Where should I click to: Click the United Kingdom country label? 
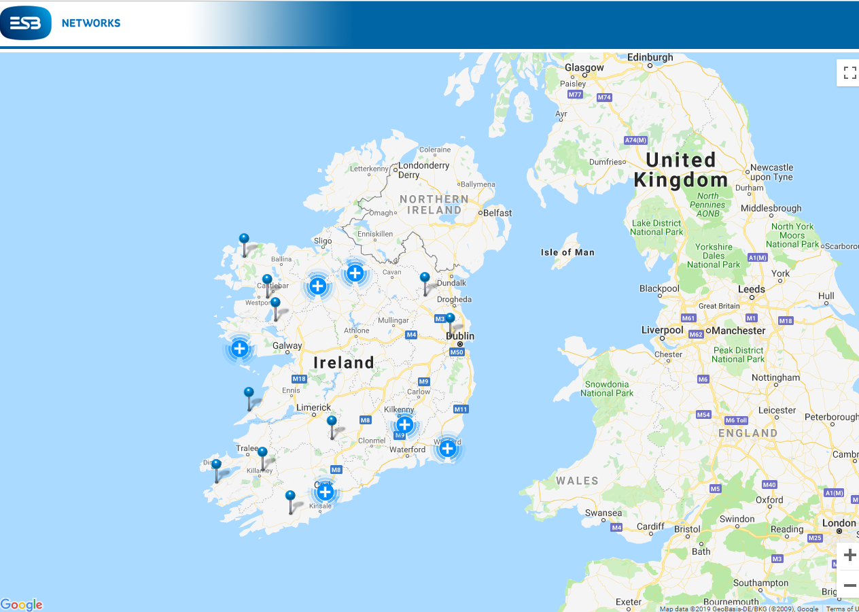pyautogui.click(x=681, y=170)
